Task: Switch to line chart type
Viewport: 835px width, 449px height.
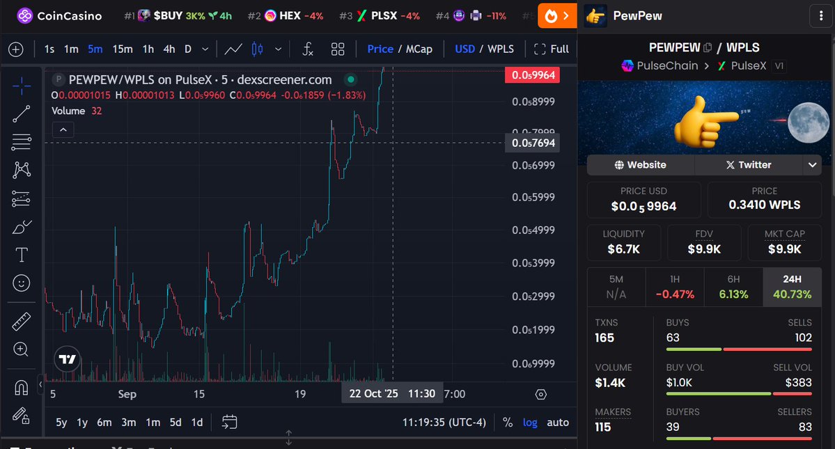Action: pos(233,49)
